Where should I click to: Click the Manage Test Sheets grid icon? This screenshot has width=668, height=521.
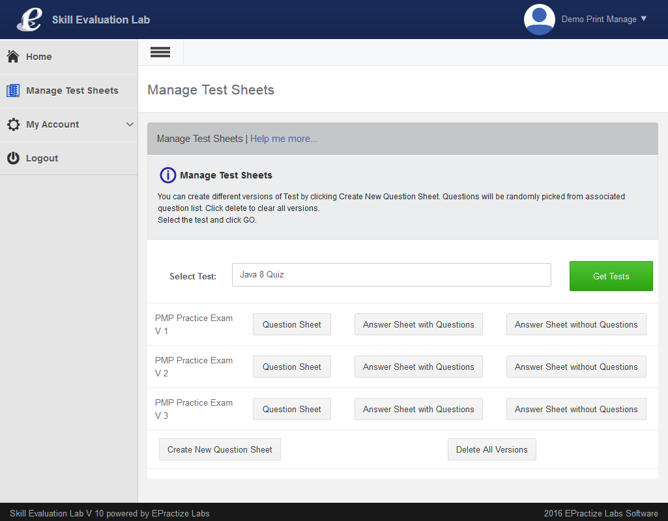[13, 91]
